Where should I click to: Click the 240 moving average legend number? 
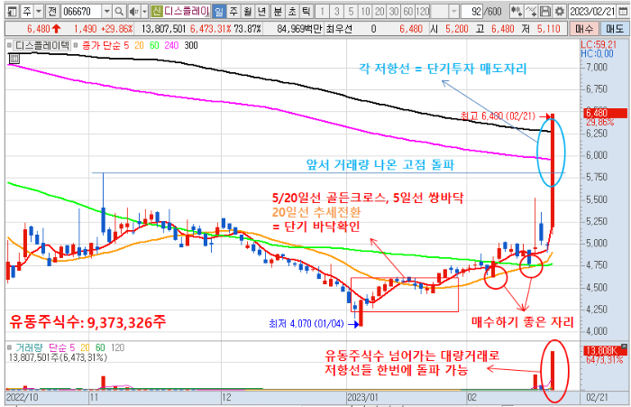click(x=171, y=45)
